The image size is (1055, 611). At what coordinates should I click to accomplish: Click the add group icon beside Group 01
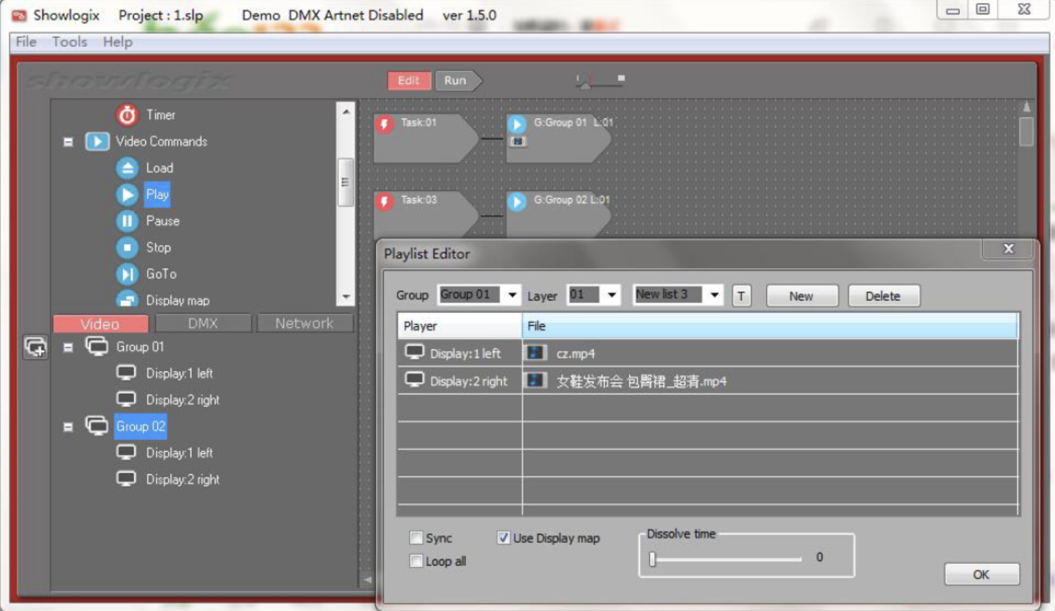tap(35, 347)
